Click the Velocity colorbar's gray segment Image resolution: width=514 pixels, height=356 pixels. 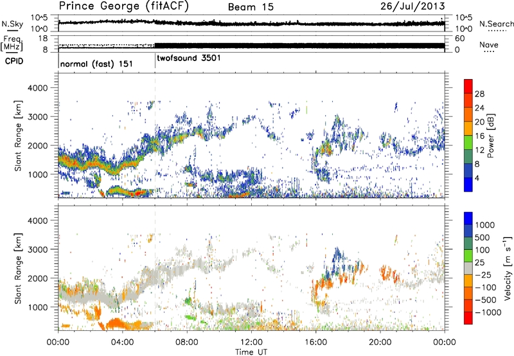pos(468,269)
